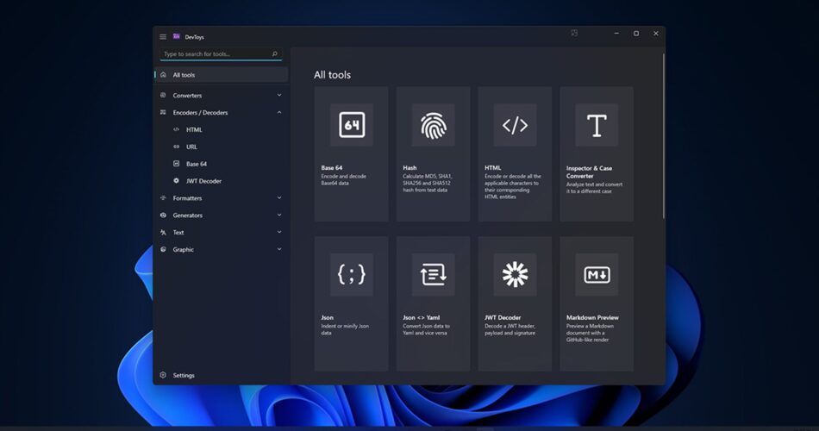This screenshot has height=431, width=819.
Task: Click the 'Base 64' tile title
Action: pyautogui.click(x=332, y=168)
